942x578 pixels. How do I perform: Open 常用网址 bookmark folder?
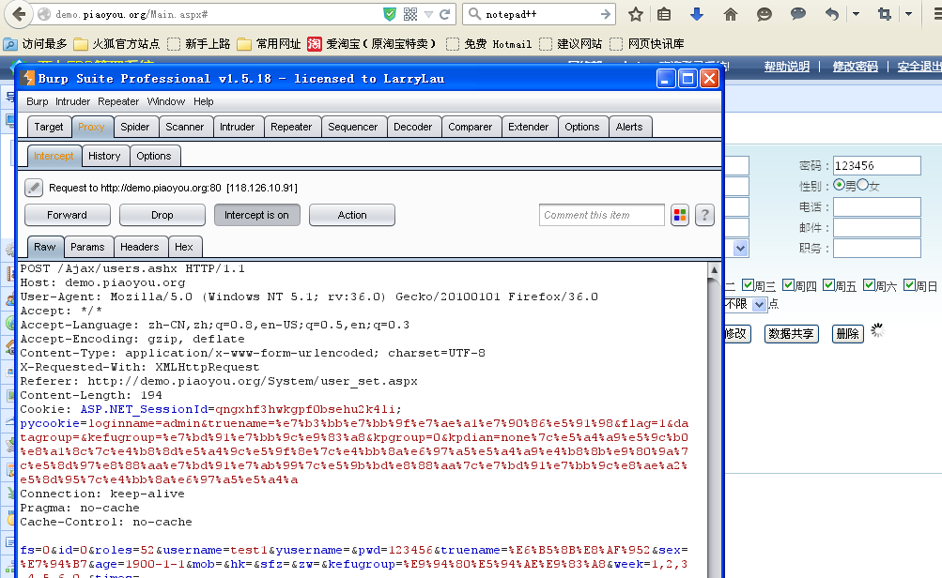click(x=270, y=44)
